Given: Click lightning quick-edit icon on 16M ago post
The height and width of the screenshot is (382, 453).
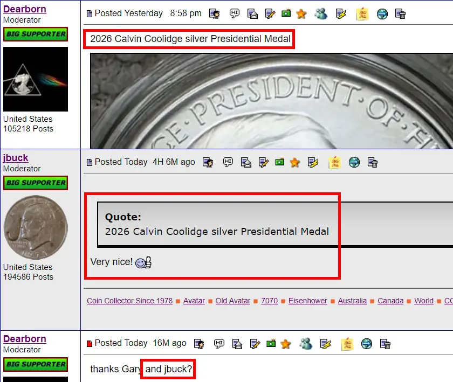Looking at the screenshot, I should click(x=325, y=344).
